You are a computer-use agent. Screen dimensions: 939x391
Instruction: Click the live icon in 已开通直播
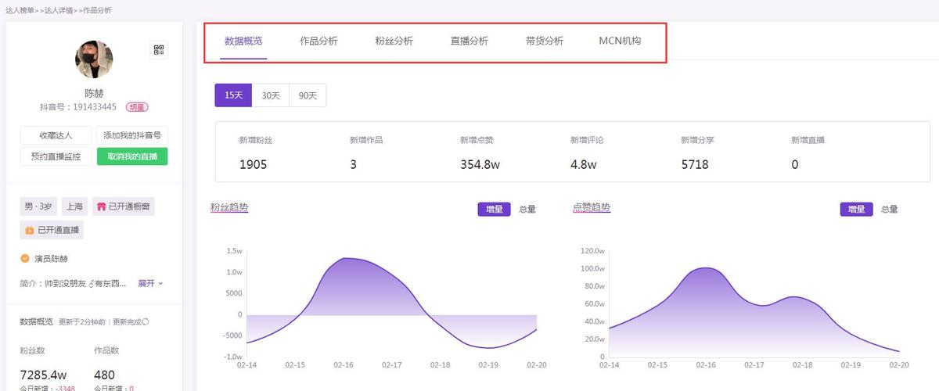30,230
